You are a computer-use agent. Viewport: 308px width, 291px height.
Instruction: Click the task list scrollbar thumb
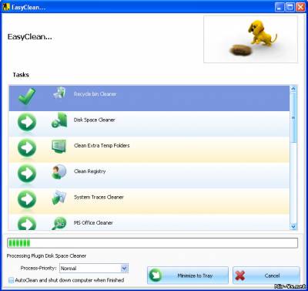click(293, 117)
